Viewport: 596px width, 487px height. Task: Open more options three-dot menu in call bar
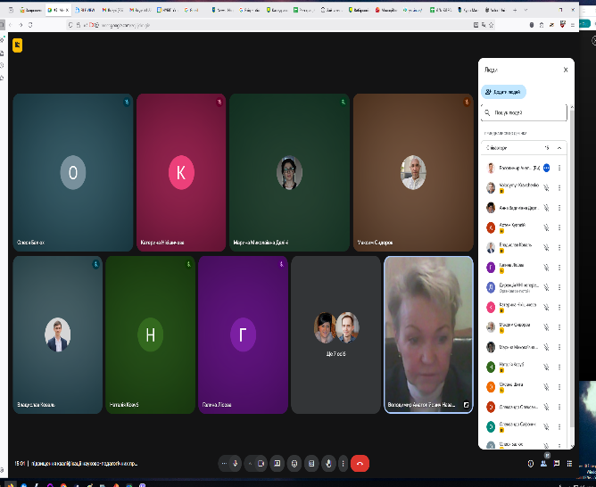click(343, 464)
